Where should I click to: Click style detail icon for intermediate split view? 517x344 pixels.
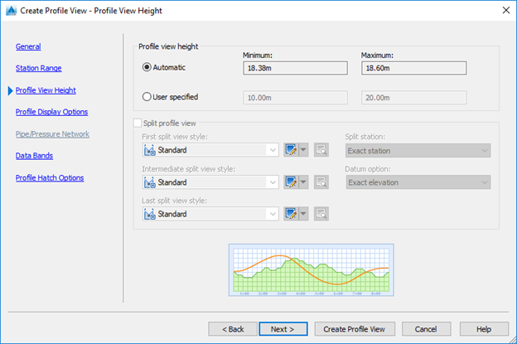pos(321,182)
